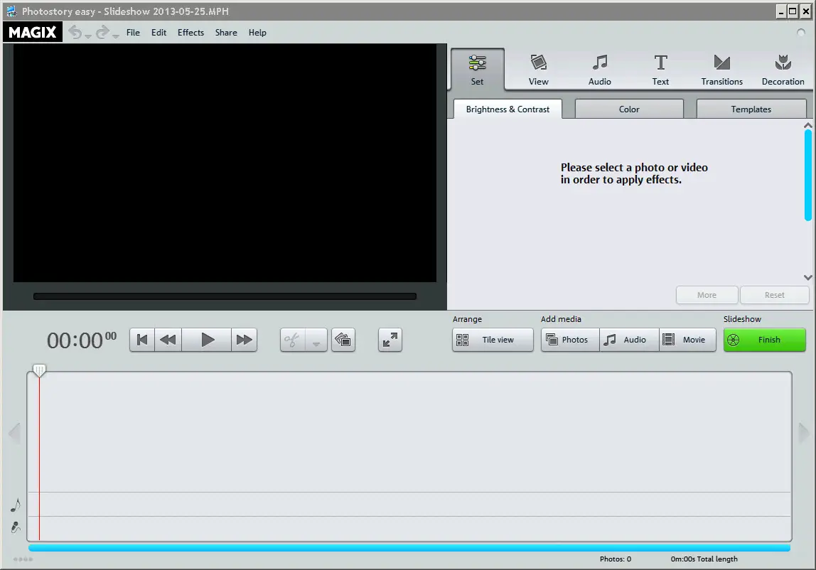
Task: Click the fullscreen preview arrows icon
Action: point(390,340)
